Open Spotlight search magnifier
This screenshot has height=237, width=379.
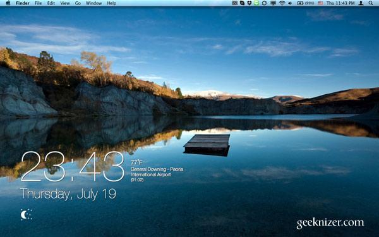(371, 3)
